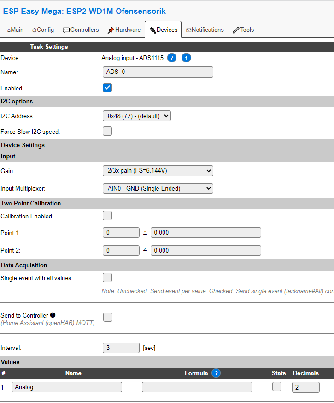Click the '[sec]' unit label
This screenshot has width=334, height=403.
[x=149, y=348]
